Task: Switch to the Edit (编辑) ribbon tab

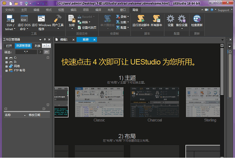Action: [36, 10]
